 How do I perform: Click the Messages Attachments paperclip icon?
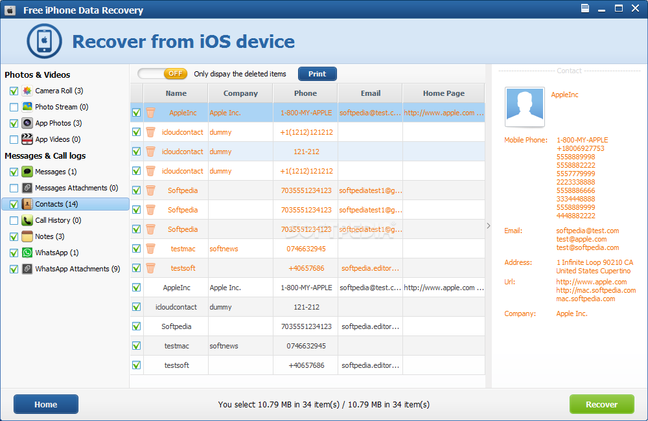coord(27,188)
